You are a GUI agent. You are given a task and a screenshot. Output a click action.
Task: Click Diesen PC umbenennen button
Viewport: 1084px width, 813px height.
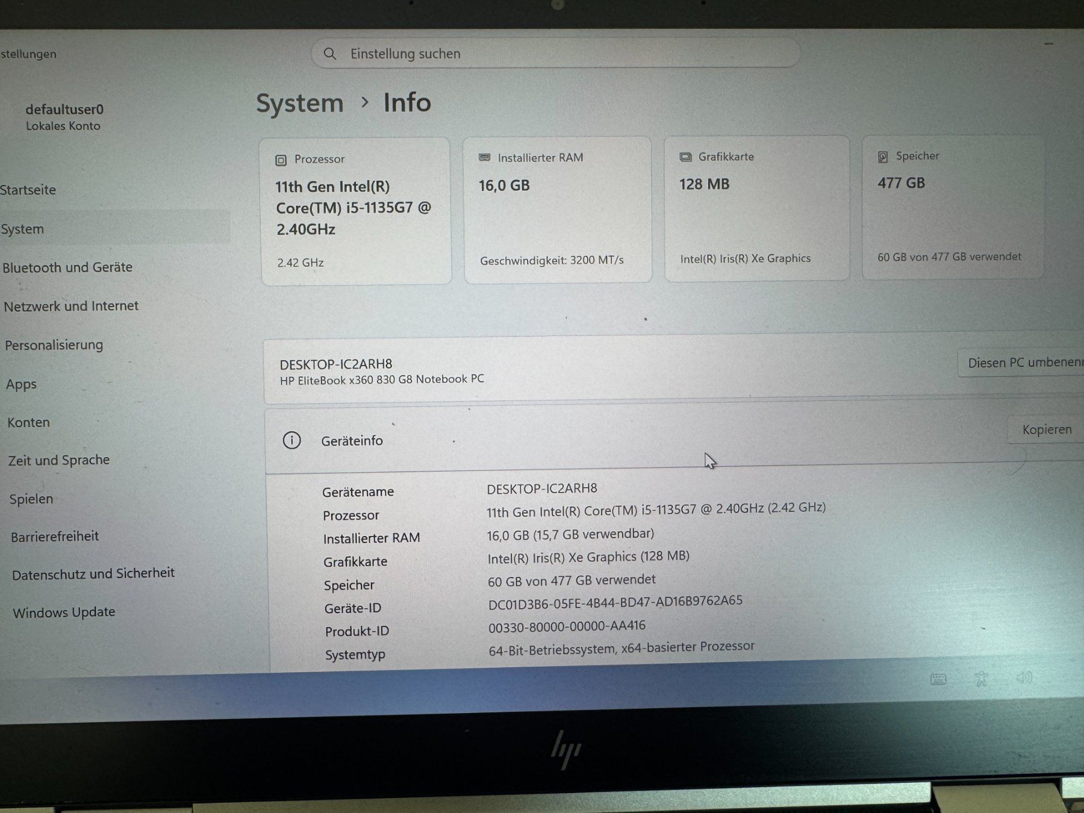coord(1021,363)
